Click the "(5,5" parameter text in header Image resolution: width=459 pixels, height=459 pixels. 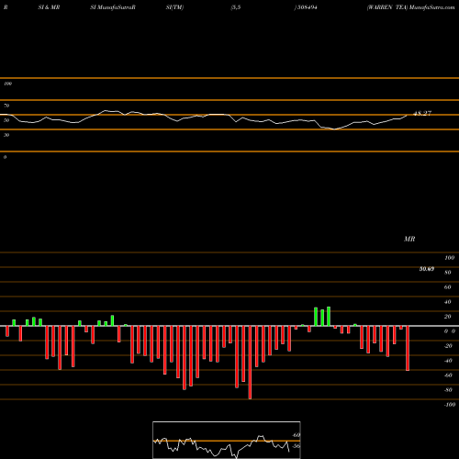(x=236, y=7)
